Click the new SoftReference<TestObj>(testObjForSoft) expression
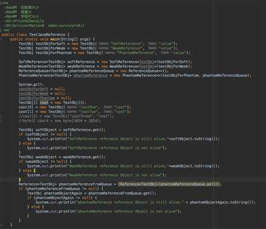 (x=146, y=62)
